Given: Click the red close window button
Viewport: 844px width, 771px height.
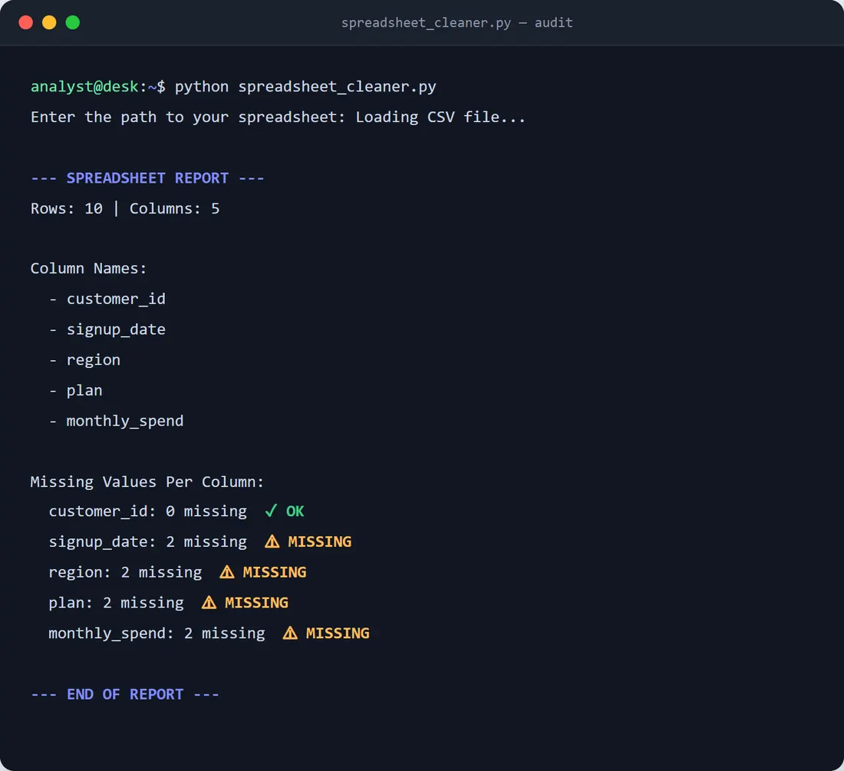Looking at the screenshot, I should pyautogui.click(x=26, y=22).
